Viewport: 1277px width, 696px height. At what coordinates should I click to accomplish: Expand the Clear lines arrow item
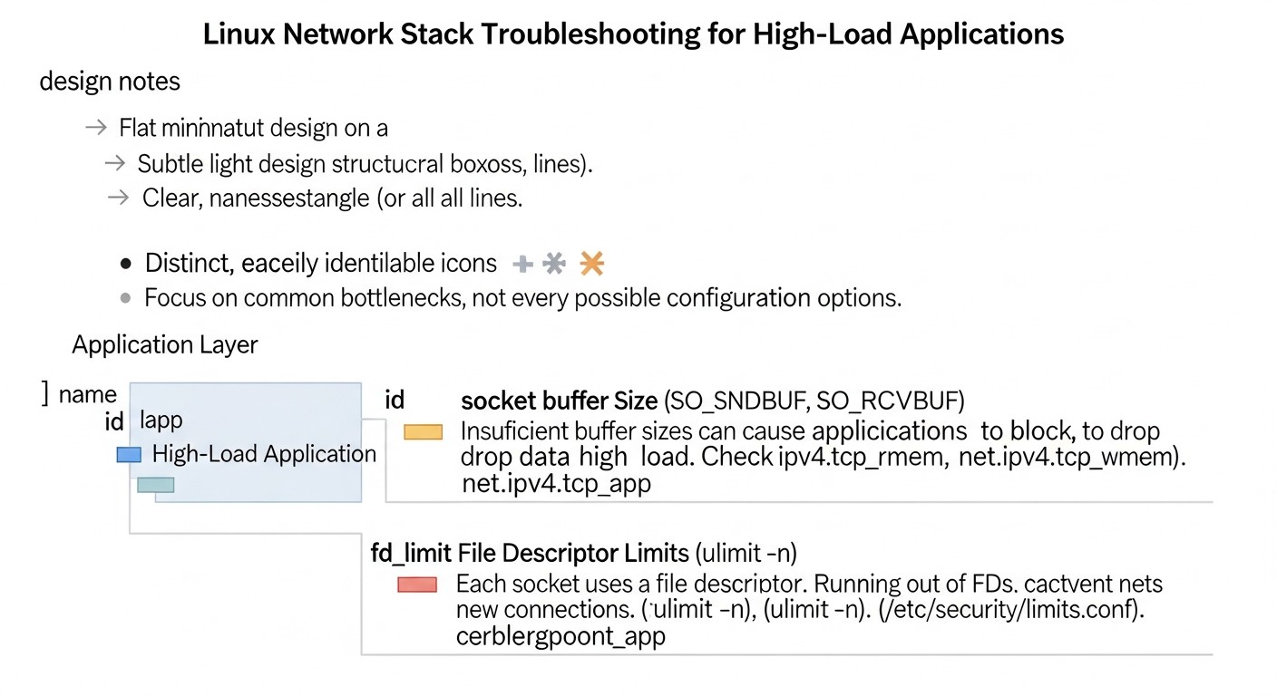coord(117,198)
